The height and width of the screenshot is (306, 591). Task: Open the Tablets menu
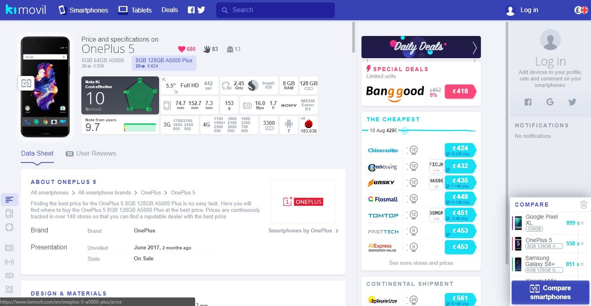click(135, 10)
